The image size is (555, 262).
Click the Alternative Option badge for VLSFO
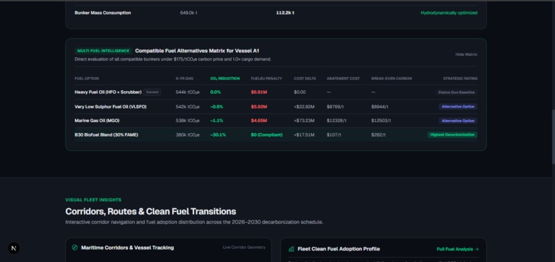click(x=458, y=107)
